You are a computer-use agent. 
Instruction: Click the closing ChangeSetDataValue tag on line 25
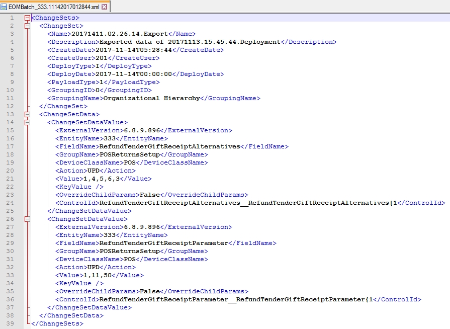pyautogui.click(x=89, y=211)
